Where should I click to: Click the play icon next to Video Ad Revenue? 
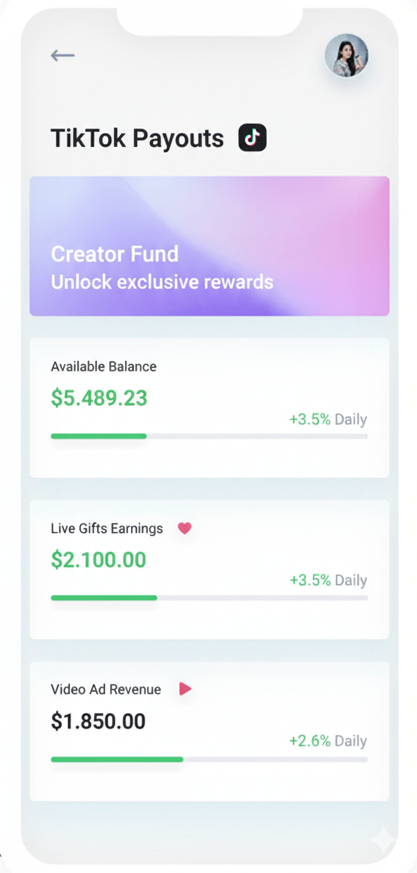coord(185,689)
